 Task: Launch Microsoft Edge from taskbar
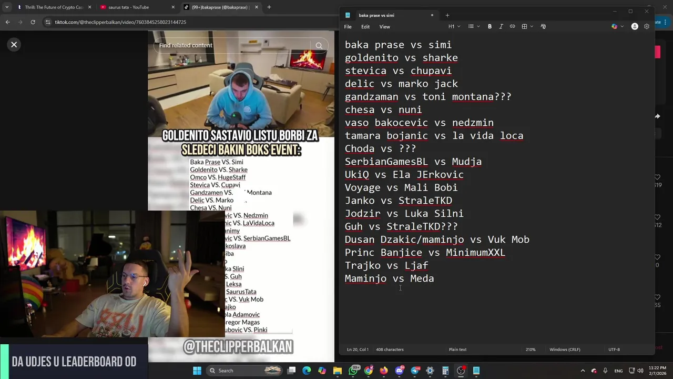(307, 371)
